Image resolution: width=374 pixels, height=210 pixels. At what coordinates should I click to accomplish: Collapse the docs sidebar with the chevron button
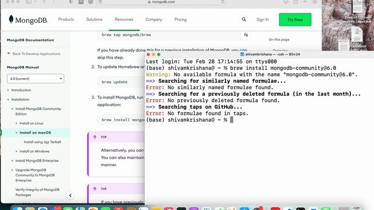tap(70, 195)
